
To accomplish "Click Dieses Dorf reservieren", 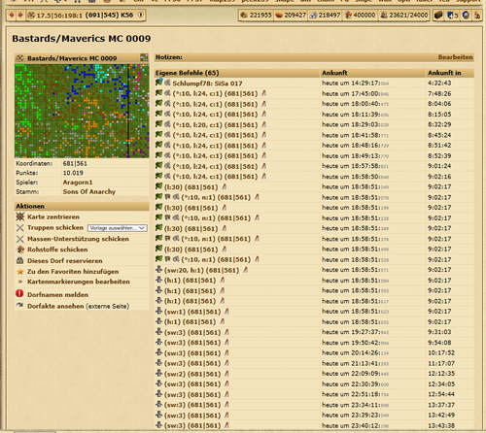I will point(65,260).
